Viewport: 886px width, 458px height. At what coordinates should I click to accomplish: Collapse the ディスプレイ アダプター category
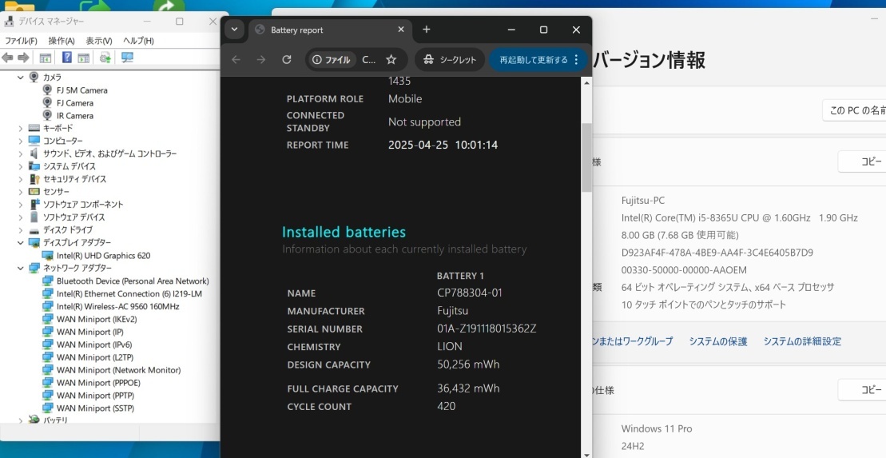[21, 242]
